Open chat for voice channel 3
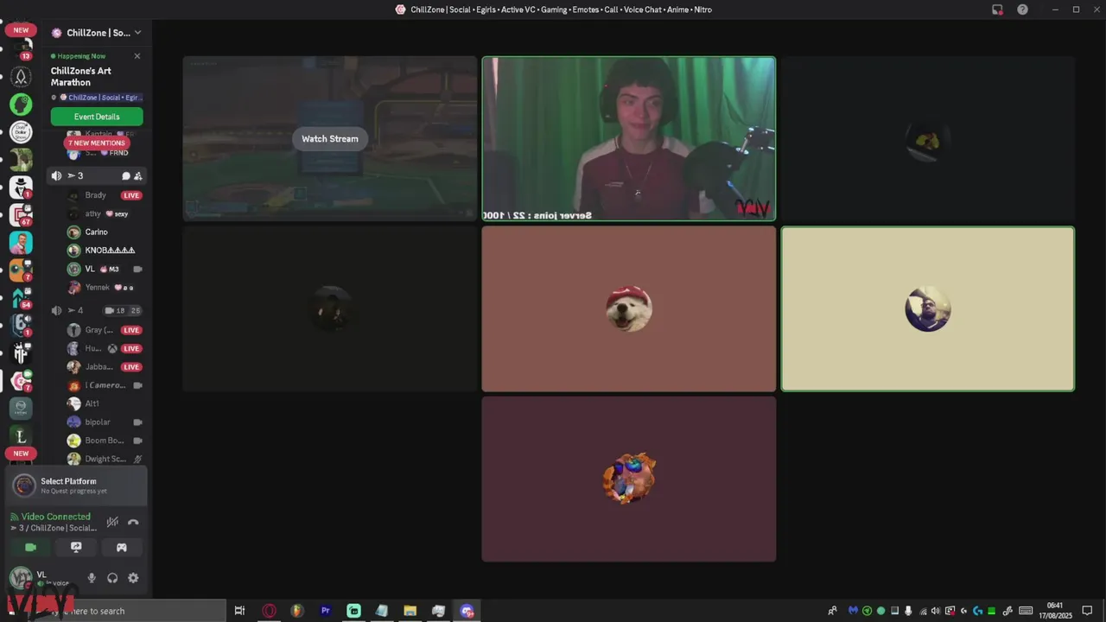This screenshot has width=1106, height=622. pos(126,176)
